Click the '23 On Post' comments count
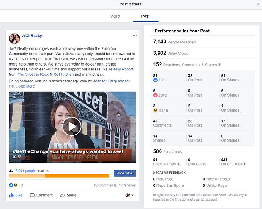 (195, 123)
